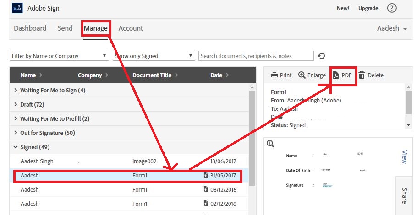Screen dimensions: 417x215
Task: Open the Share side tab
Action: point(405,195)
